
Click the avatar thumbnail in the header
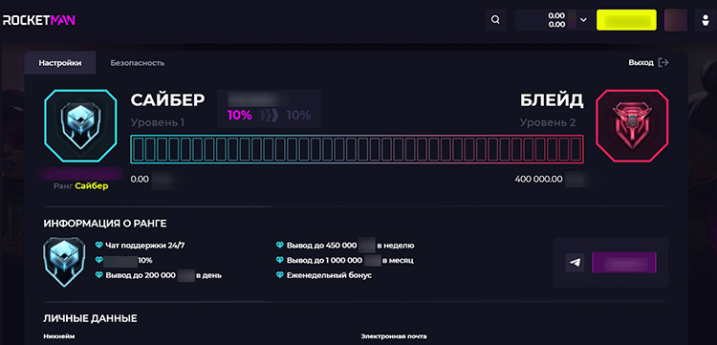tap(675, 20)
